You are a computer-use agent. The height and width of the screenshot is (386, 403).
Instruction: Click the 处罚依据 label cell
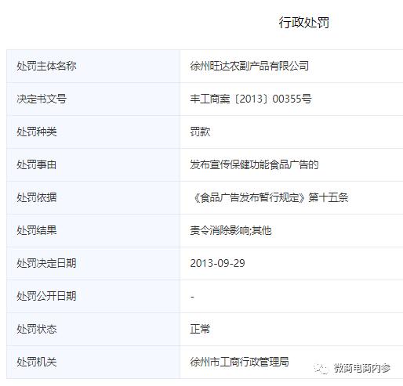93,198
